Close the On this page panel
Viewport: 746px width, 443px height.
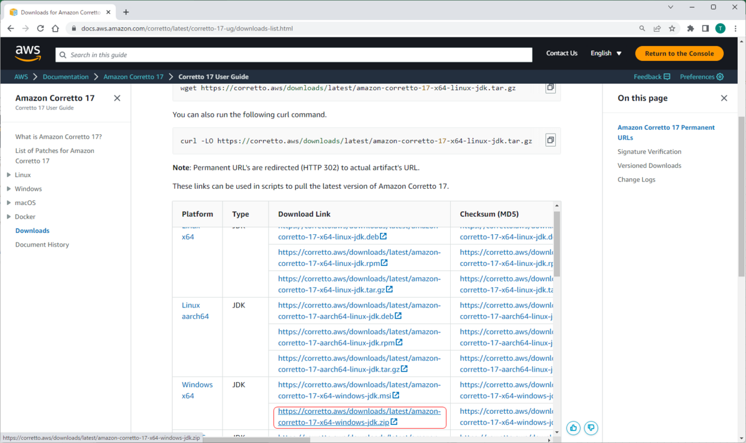pos(724,98)
